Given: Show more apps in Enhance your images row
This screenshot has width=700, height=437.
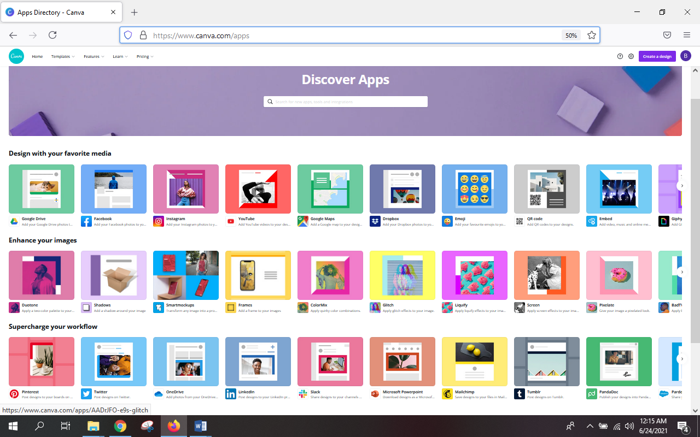Looking at the screenshot, I should coord(681,272).
